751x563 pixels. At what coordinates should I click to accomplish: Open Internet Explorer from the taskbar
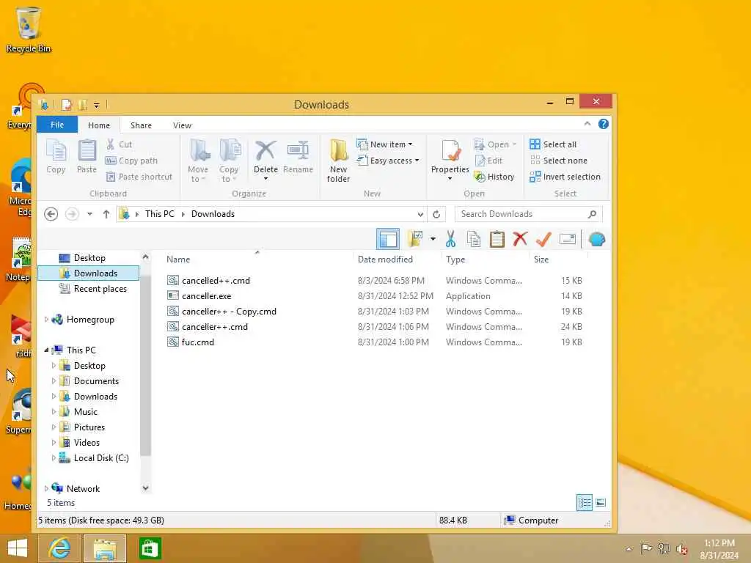point(60,548)
